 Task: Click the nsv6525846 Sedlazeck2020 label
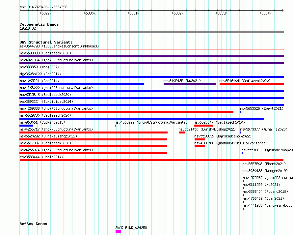point(45,95)
